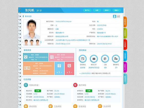Open the green 劳动就业 side tab

coord(125,33)
